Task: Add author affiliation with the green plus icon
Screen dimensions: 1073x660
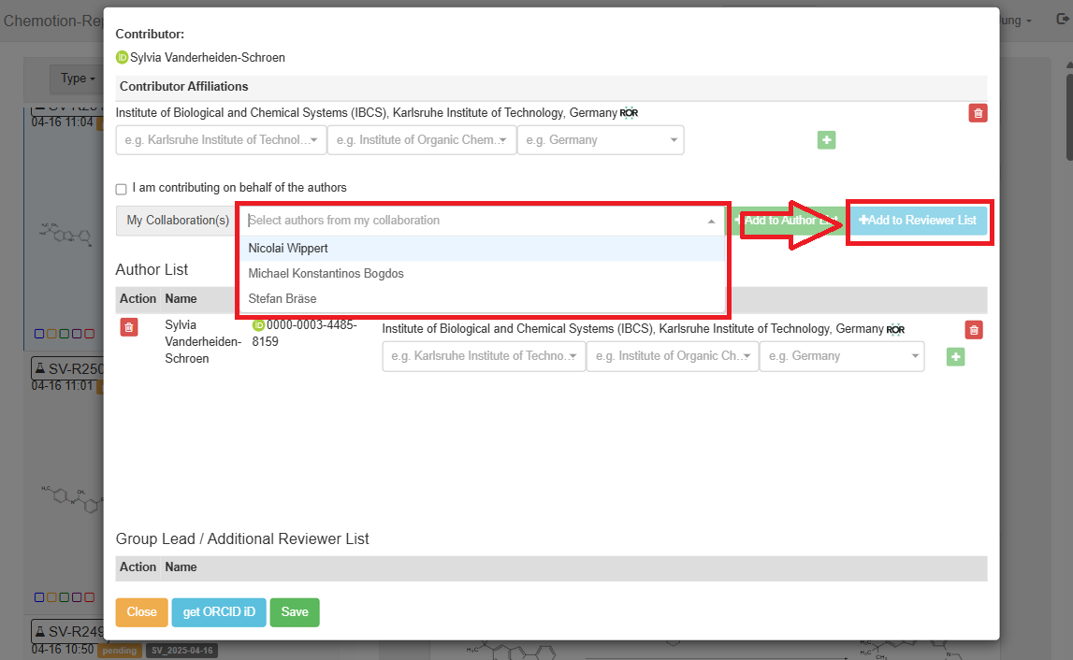Action: [955, 356]
